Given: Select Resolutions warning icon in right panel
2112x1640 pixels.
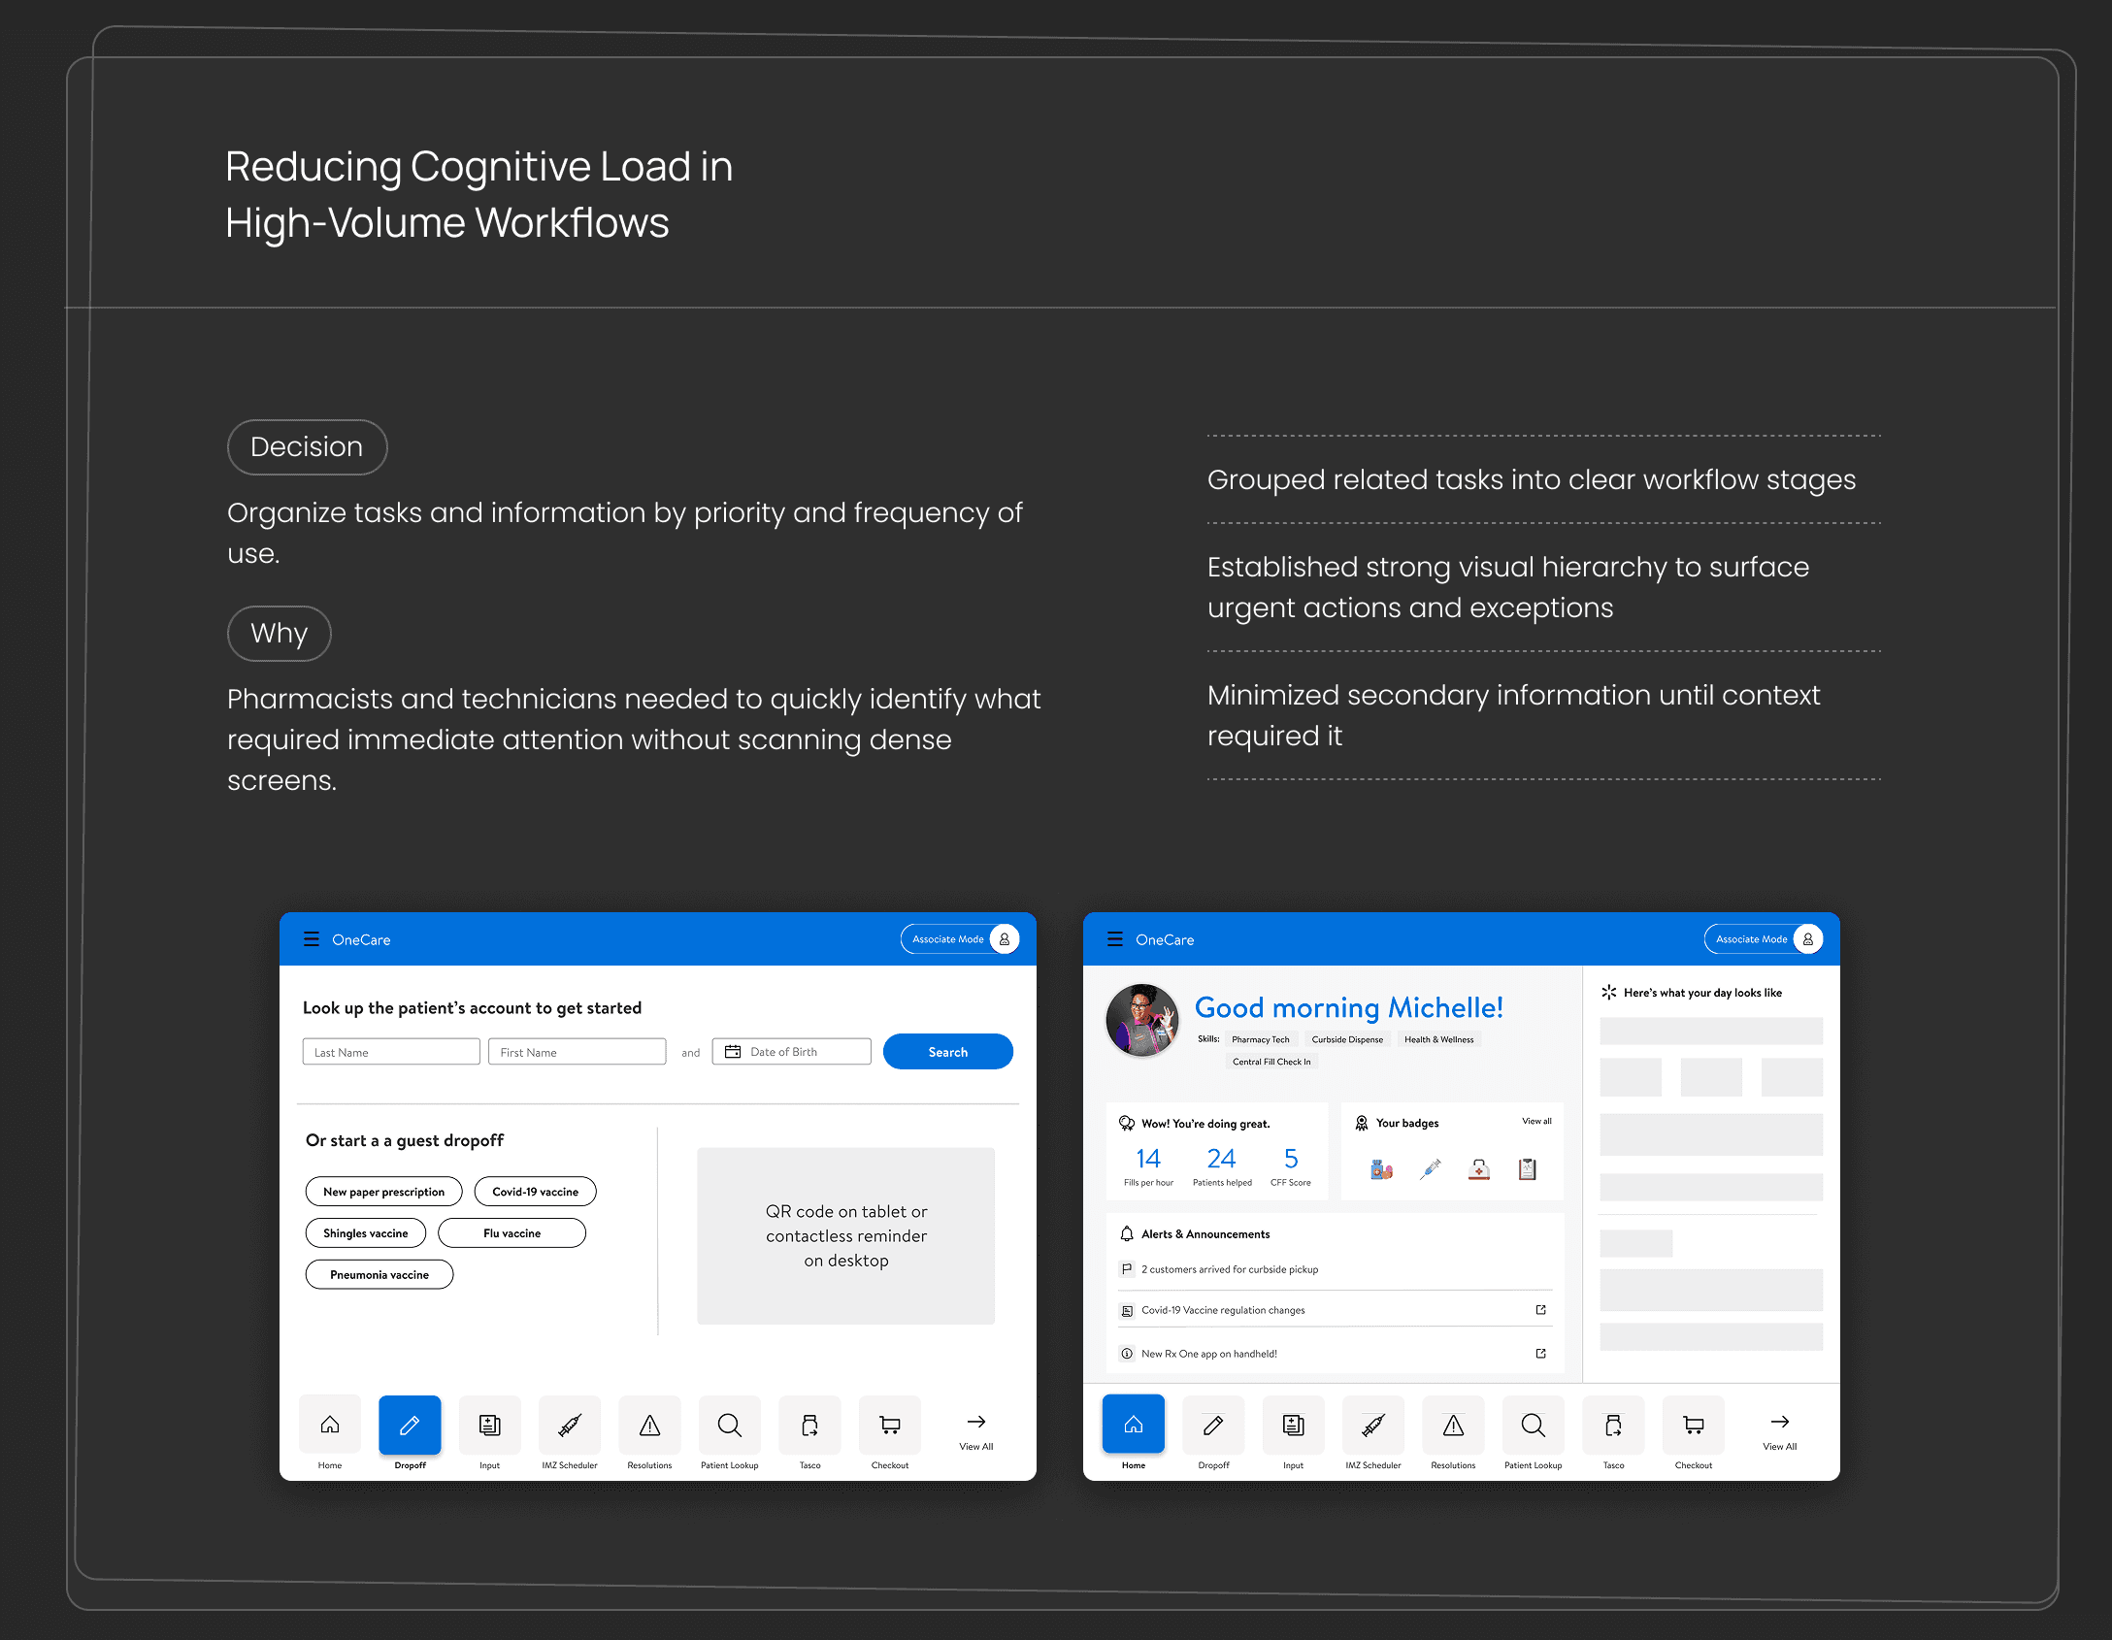Looking at the screenshot, I should [1453, 1425].
